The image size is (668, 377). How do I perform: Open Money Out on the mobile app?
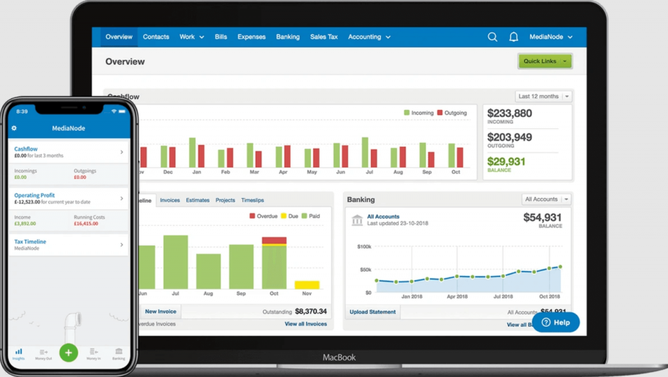pos(43,353)
